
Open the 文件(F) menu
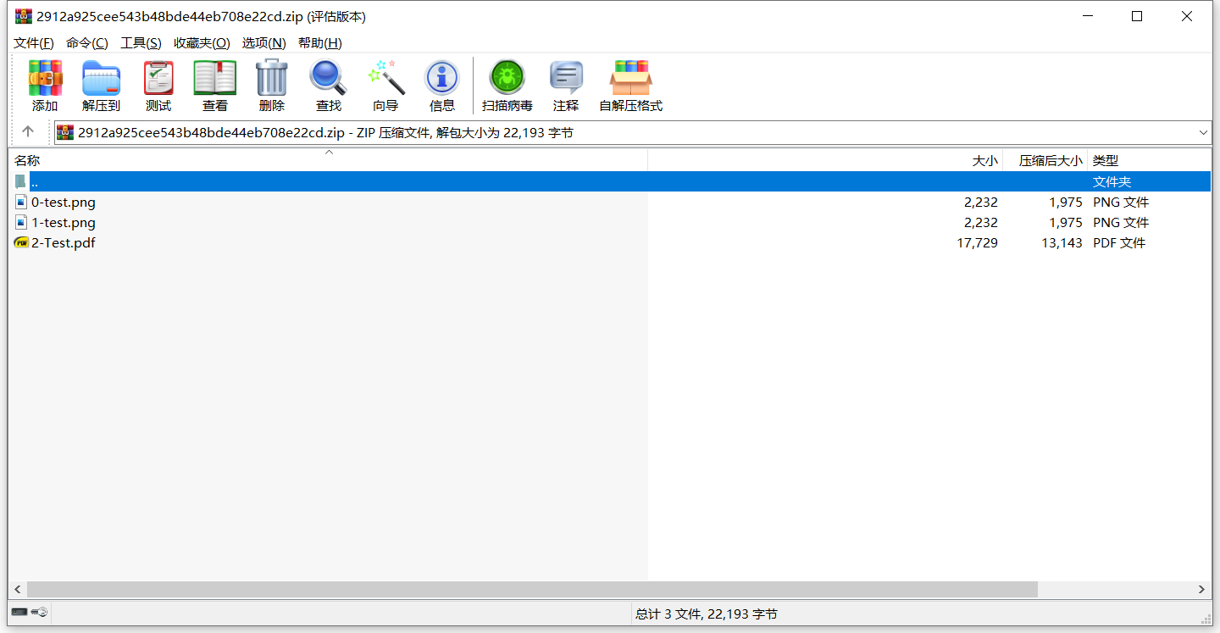(x=34, y=43)
